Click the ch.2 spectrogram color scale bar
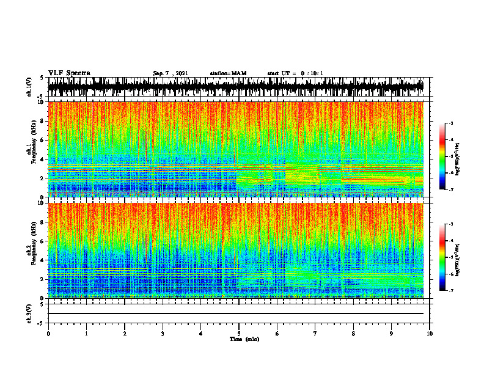484x374 pixels. pos(442,257)
